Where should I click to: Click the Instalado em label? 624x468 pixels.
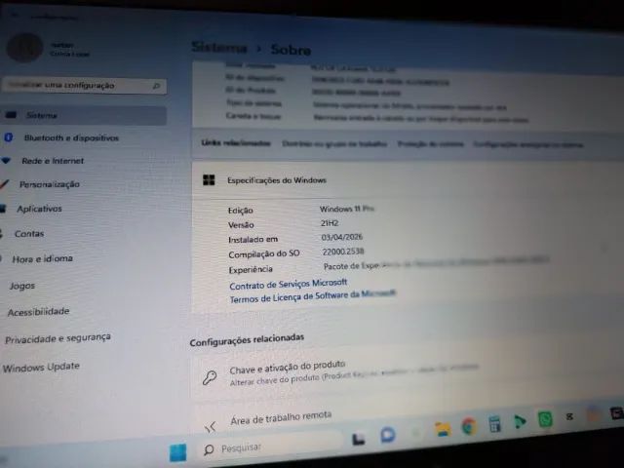(253, 240)
